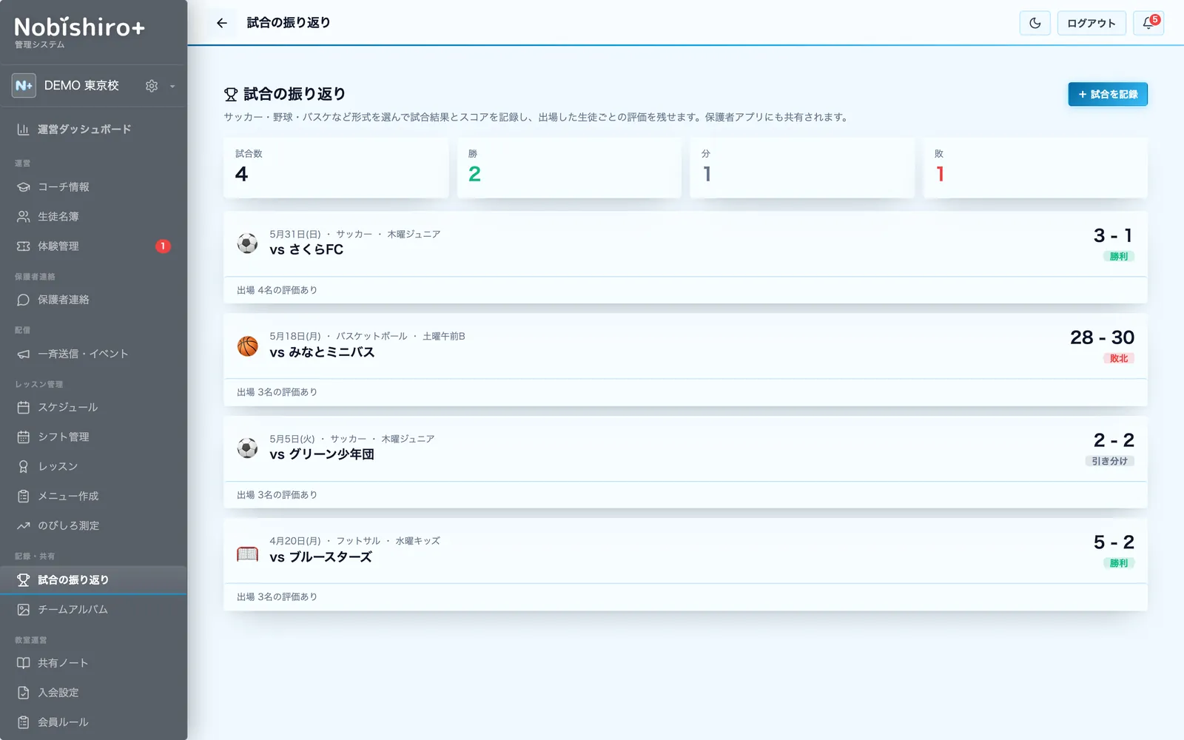Toggle dark mode with the moon icon
Screen dimensions: 1184x740
1035,23
